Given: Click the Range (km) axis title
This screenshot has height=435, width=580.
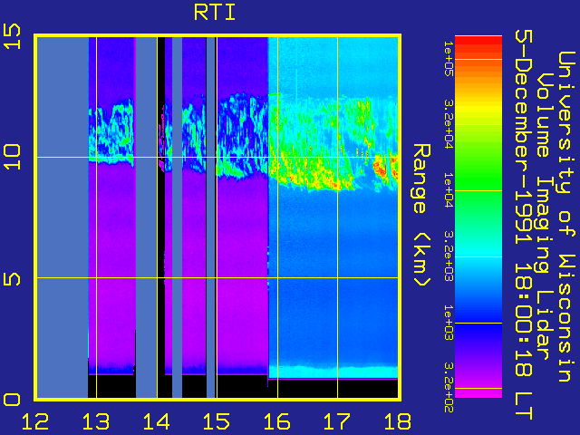Looking at the screenshot, I should click(421, 216).
